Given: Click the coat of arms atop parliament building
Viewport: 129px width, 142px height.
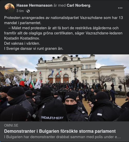Looking at the screenshot, I should pos(65,59).
